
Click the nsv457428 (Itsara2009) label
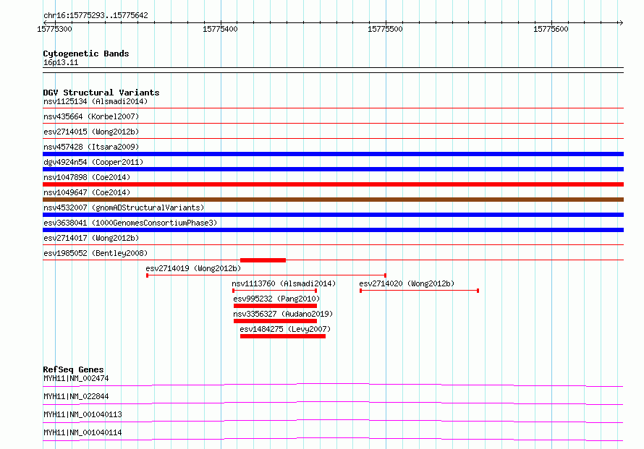tap(91, 147)
